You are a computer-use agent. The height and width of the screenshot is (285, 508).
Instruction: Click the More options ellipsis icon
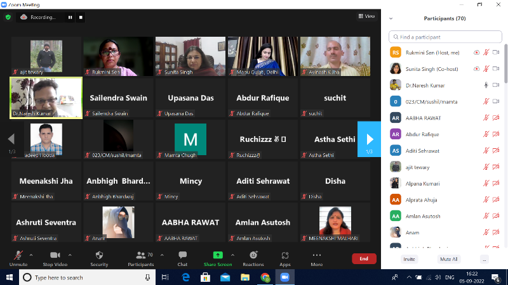coord(316,255)
